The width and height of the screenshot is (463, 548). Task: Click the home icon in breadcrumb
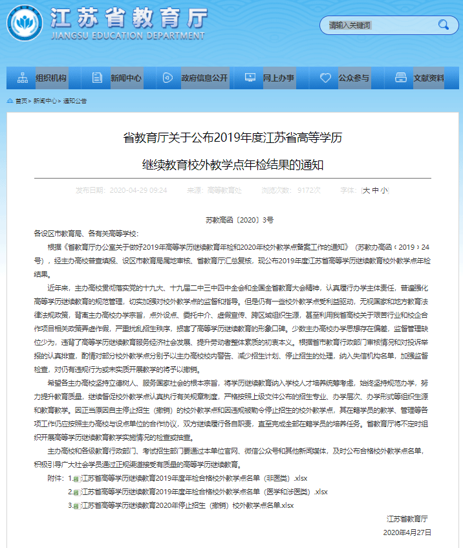pos(10,101)
